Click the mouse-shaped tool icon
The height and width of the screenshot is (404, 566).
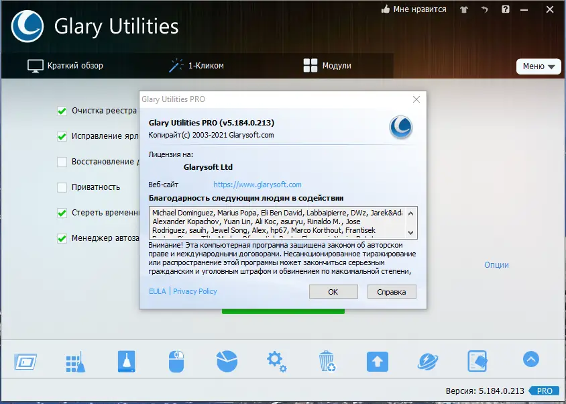[x=176, y=360]
